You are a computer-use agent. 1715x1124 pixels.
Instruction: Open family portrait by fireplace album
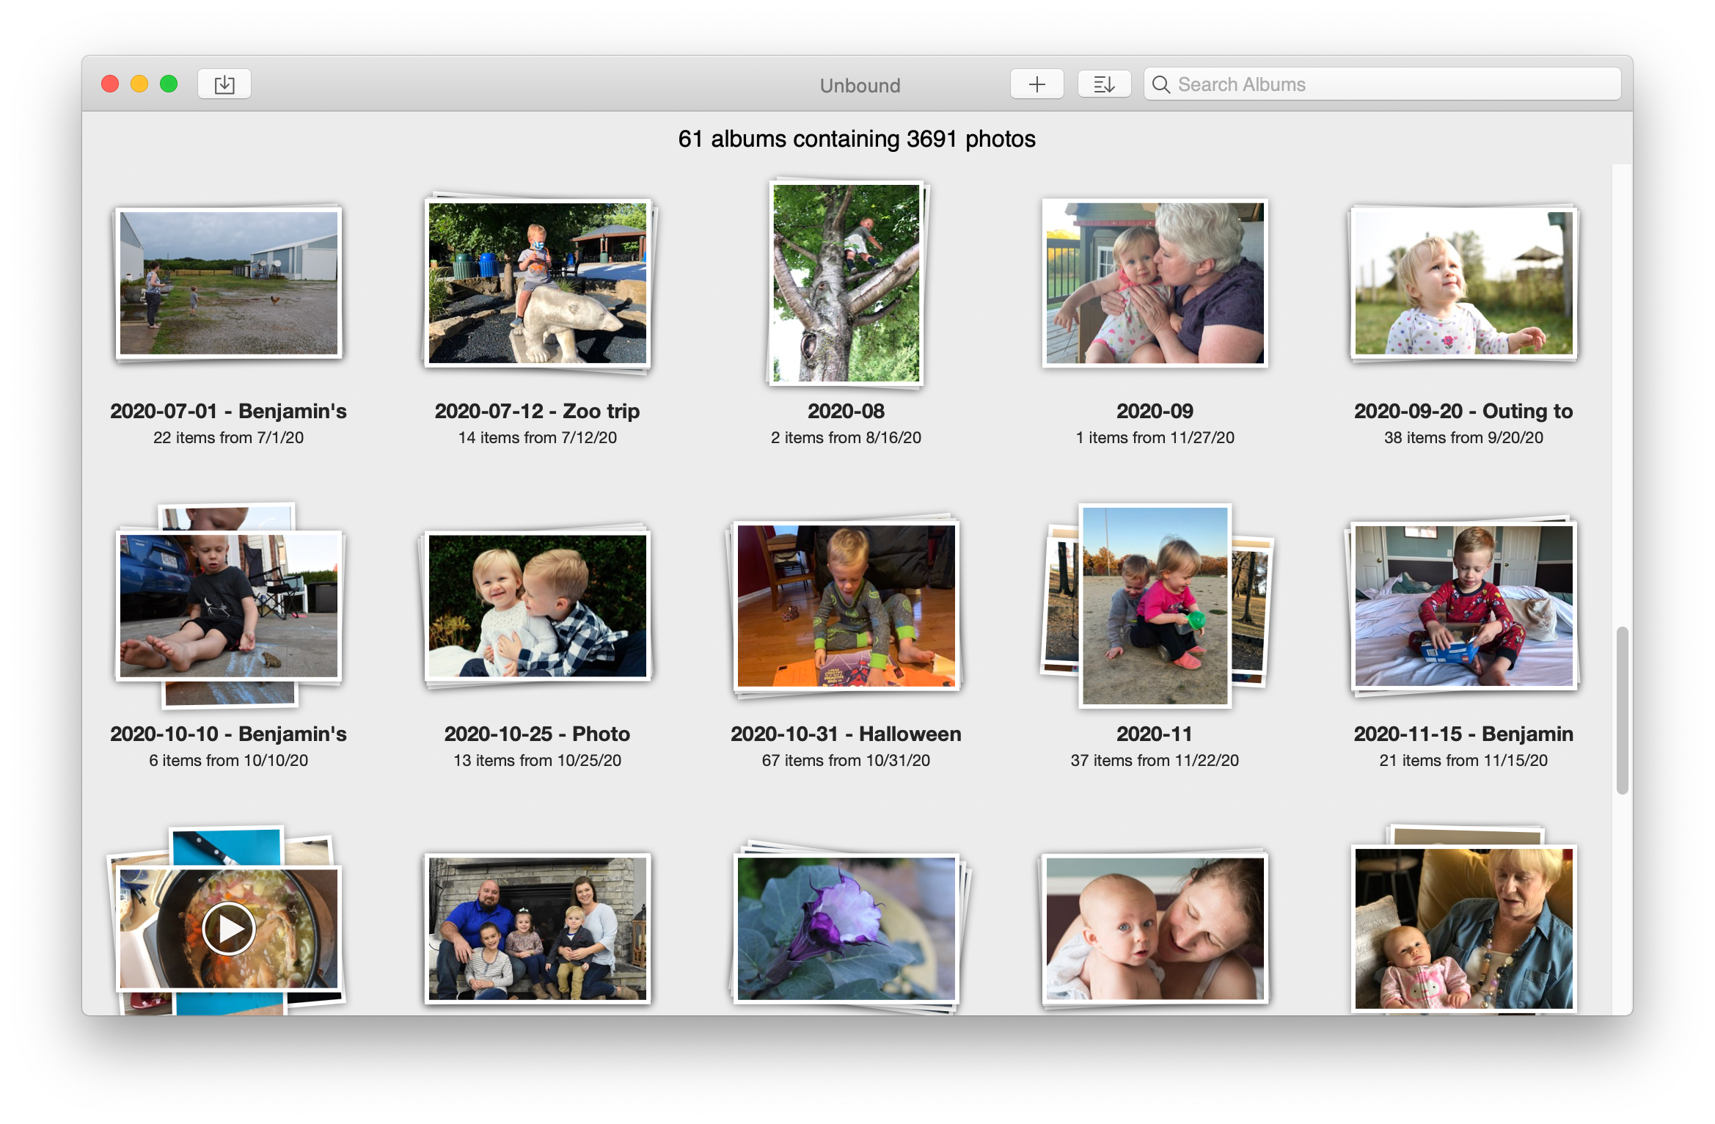[537, 929]
